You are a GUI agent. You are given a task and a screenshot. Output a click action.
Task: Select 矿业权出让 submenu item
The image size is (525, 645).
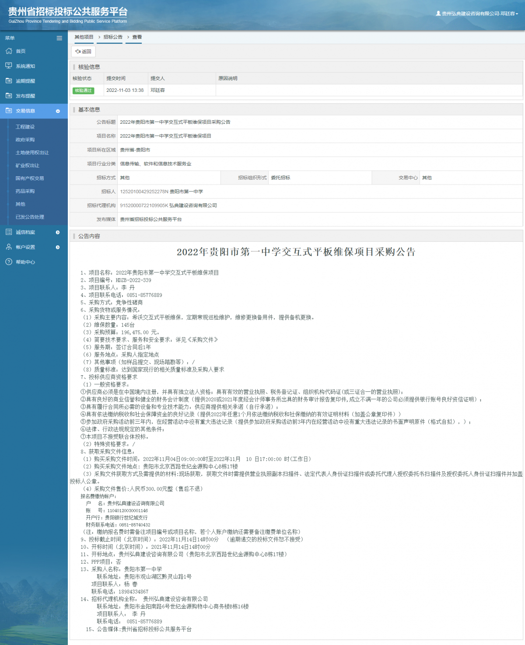pyautogui.click(x=28, y=165)
